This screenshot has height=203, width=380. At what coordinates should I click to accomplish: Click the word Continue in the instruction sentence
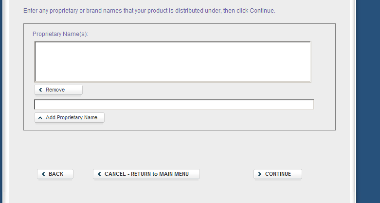(262, 11)
